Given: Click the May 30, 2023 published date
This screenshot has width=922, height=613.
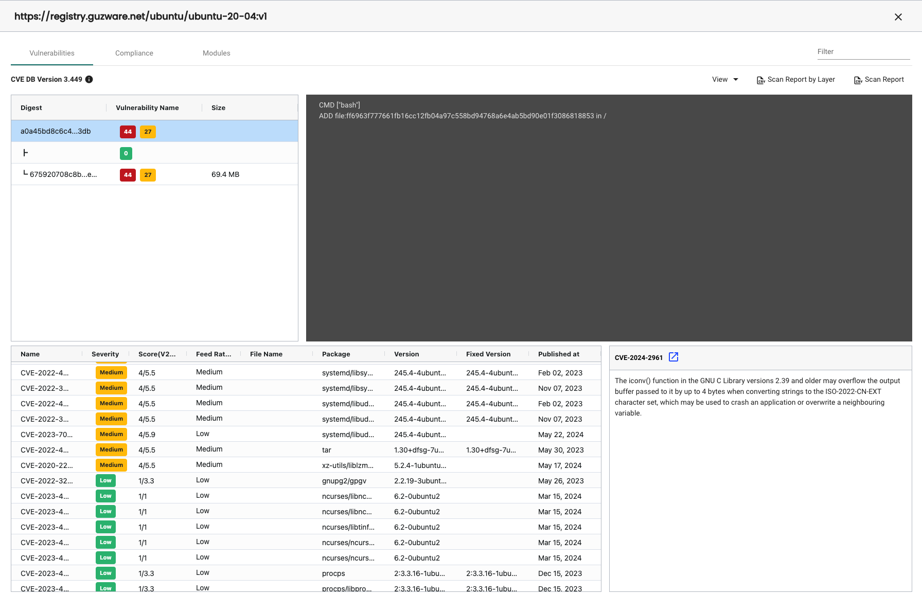Looking at the screenshot, I should click(561, 450).
